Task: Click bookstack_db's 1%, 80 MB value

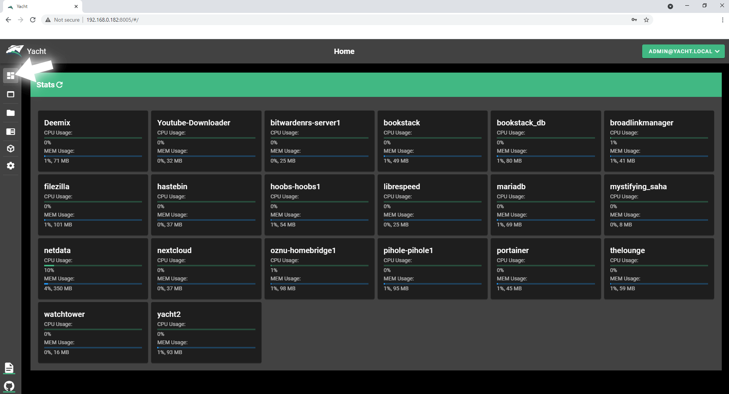Action: [x=509, y=161]
